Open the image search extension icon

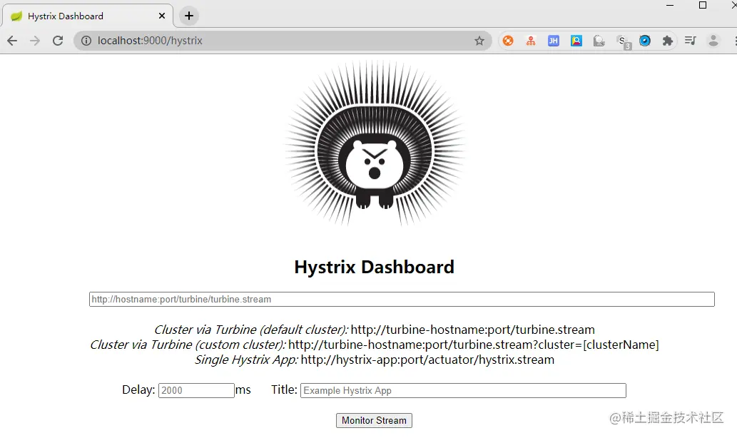(x=576, y=41)
